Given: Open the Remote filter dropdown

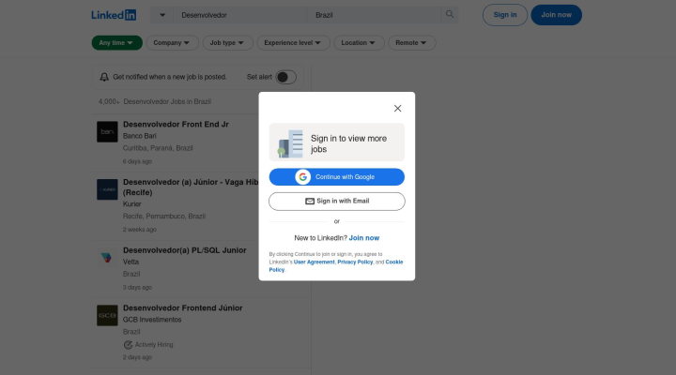Looking at the screenshot, I should point(412,42).
